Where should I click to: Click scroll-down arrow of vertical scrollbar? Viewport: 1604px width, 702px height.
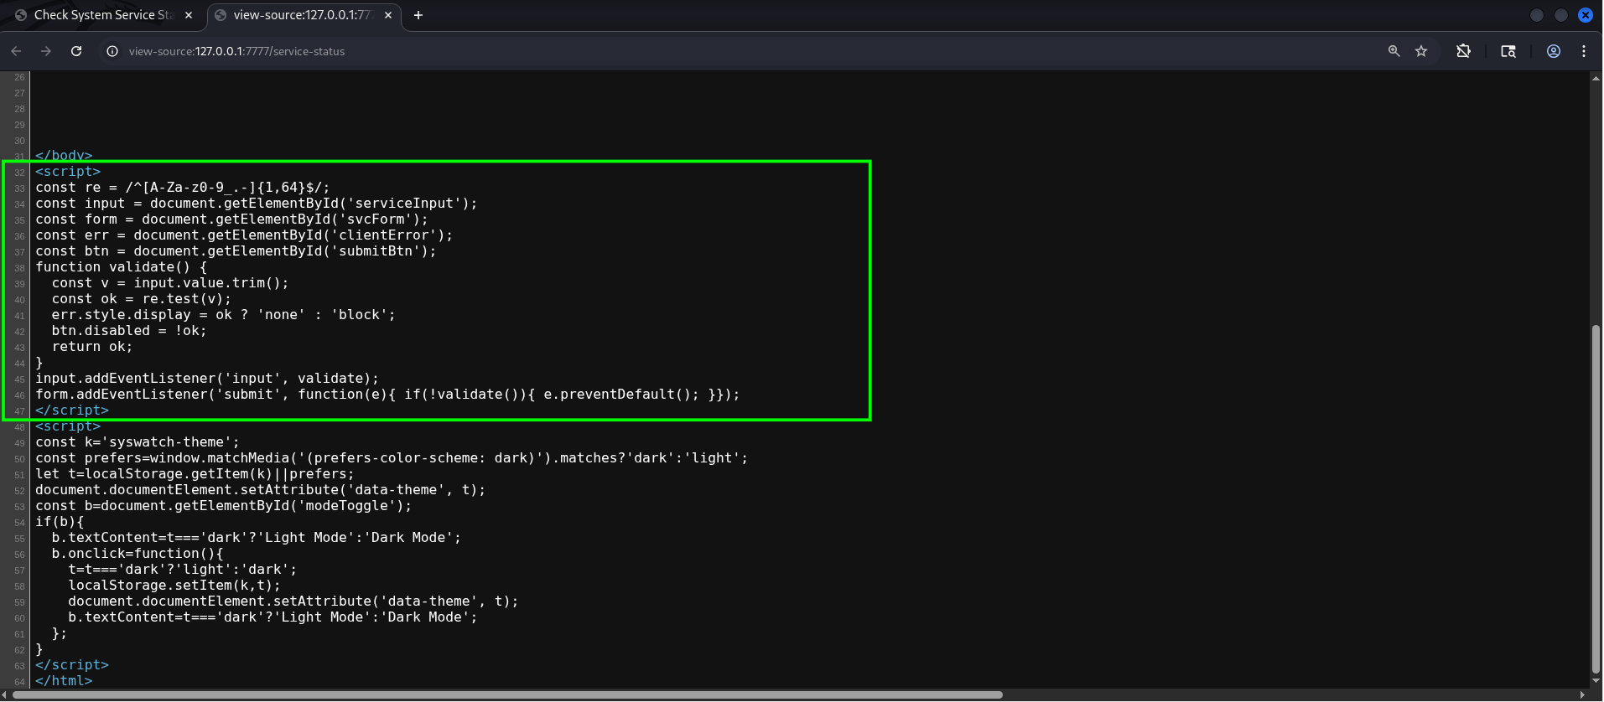(x=1596, y=681)
